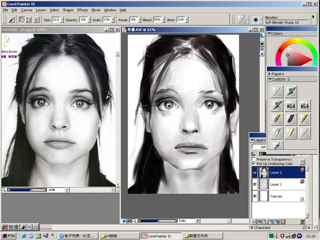Collapse the Layers panel triangle
The width and height of the screenshot is (320, 240).
[x=252, y=140]
